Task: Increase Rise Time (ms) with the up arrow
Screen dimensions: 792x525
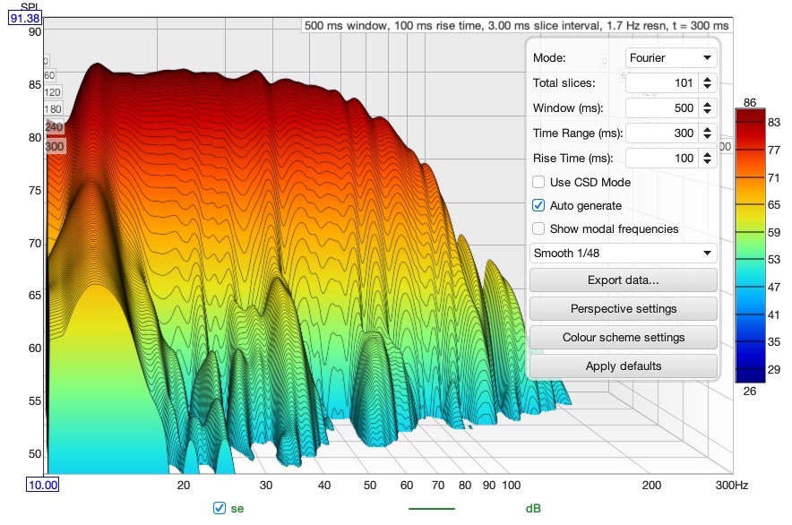Action: click(707, 155)
